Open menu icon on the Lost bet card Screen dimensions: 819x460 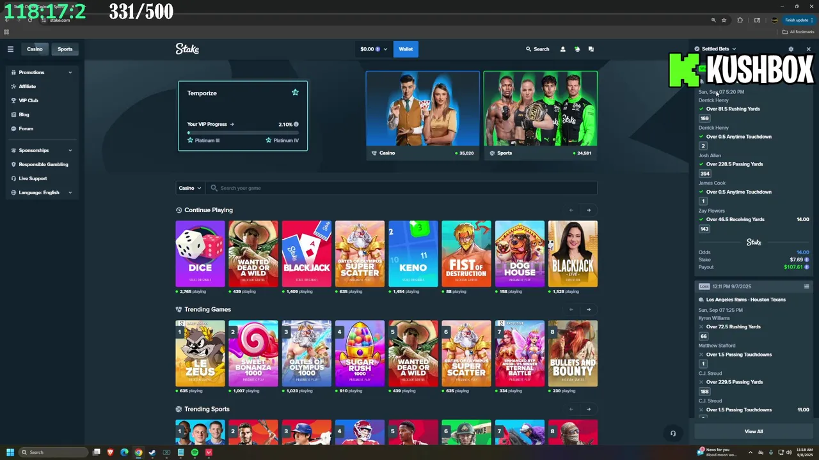point(806,286)
